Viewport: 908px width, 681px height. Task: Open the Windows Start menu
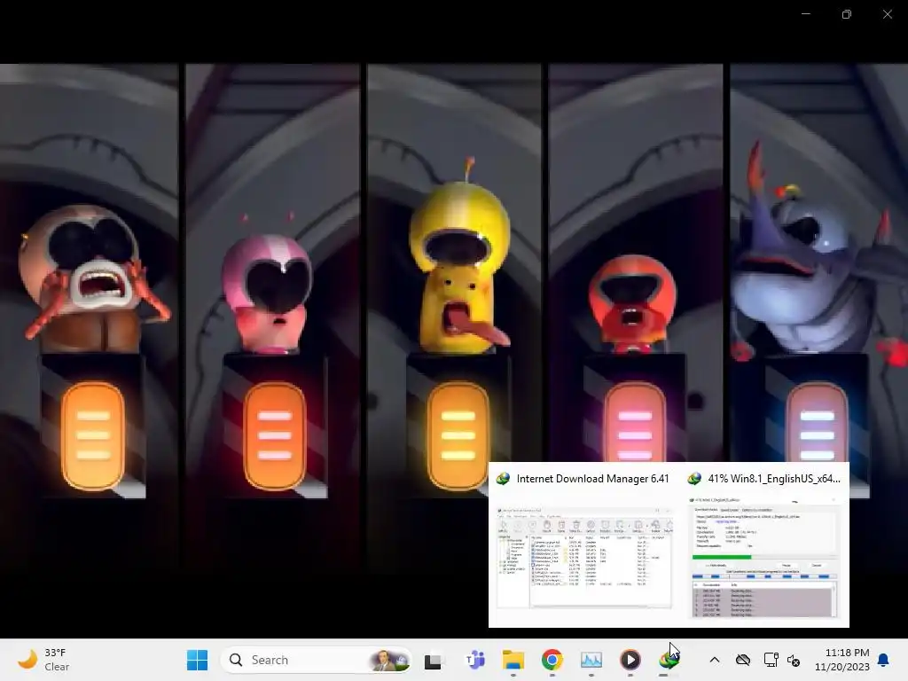(x=197, y=660)
